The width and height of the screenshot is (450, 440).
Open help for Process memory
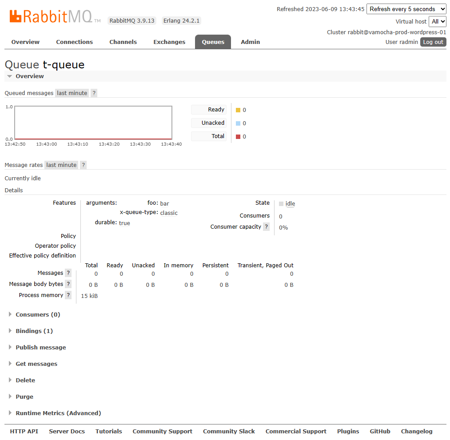pyautogui.click(x=68, y=295)
